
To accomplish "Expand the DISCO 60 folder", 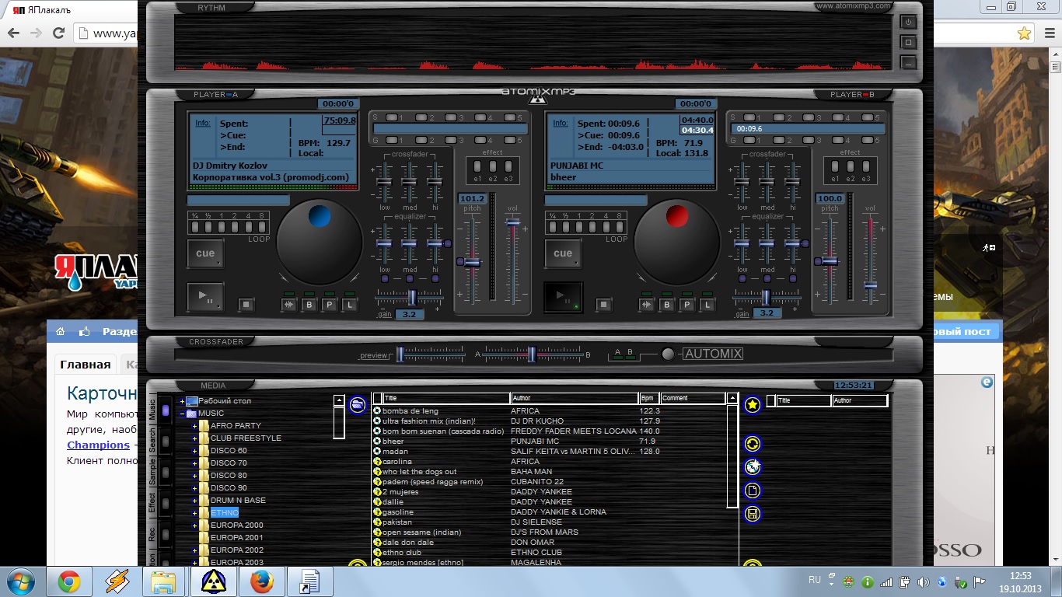I will pyautogui.click(x=195, y=451).
